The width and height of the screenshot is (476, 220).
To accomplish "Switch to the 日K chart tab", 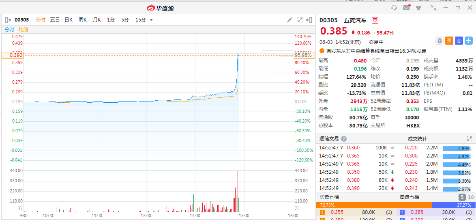I will tap(69, 20).
